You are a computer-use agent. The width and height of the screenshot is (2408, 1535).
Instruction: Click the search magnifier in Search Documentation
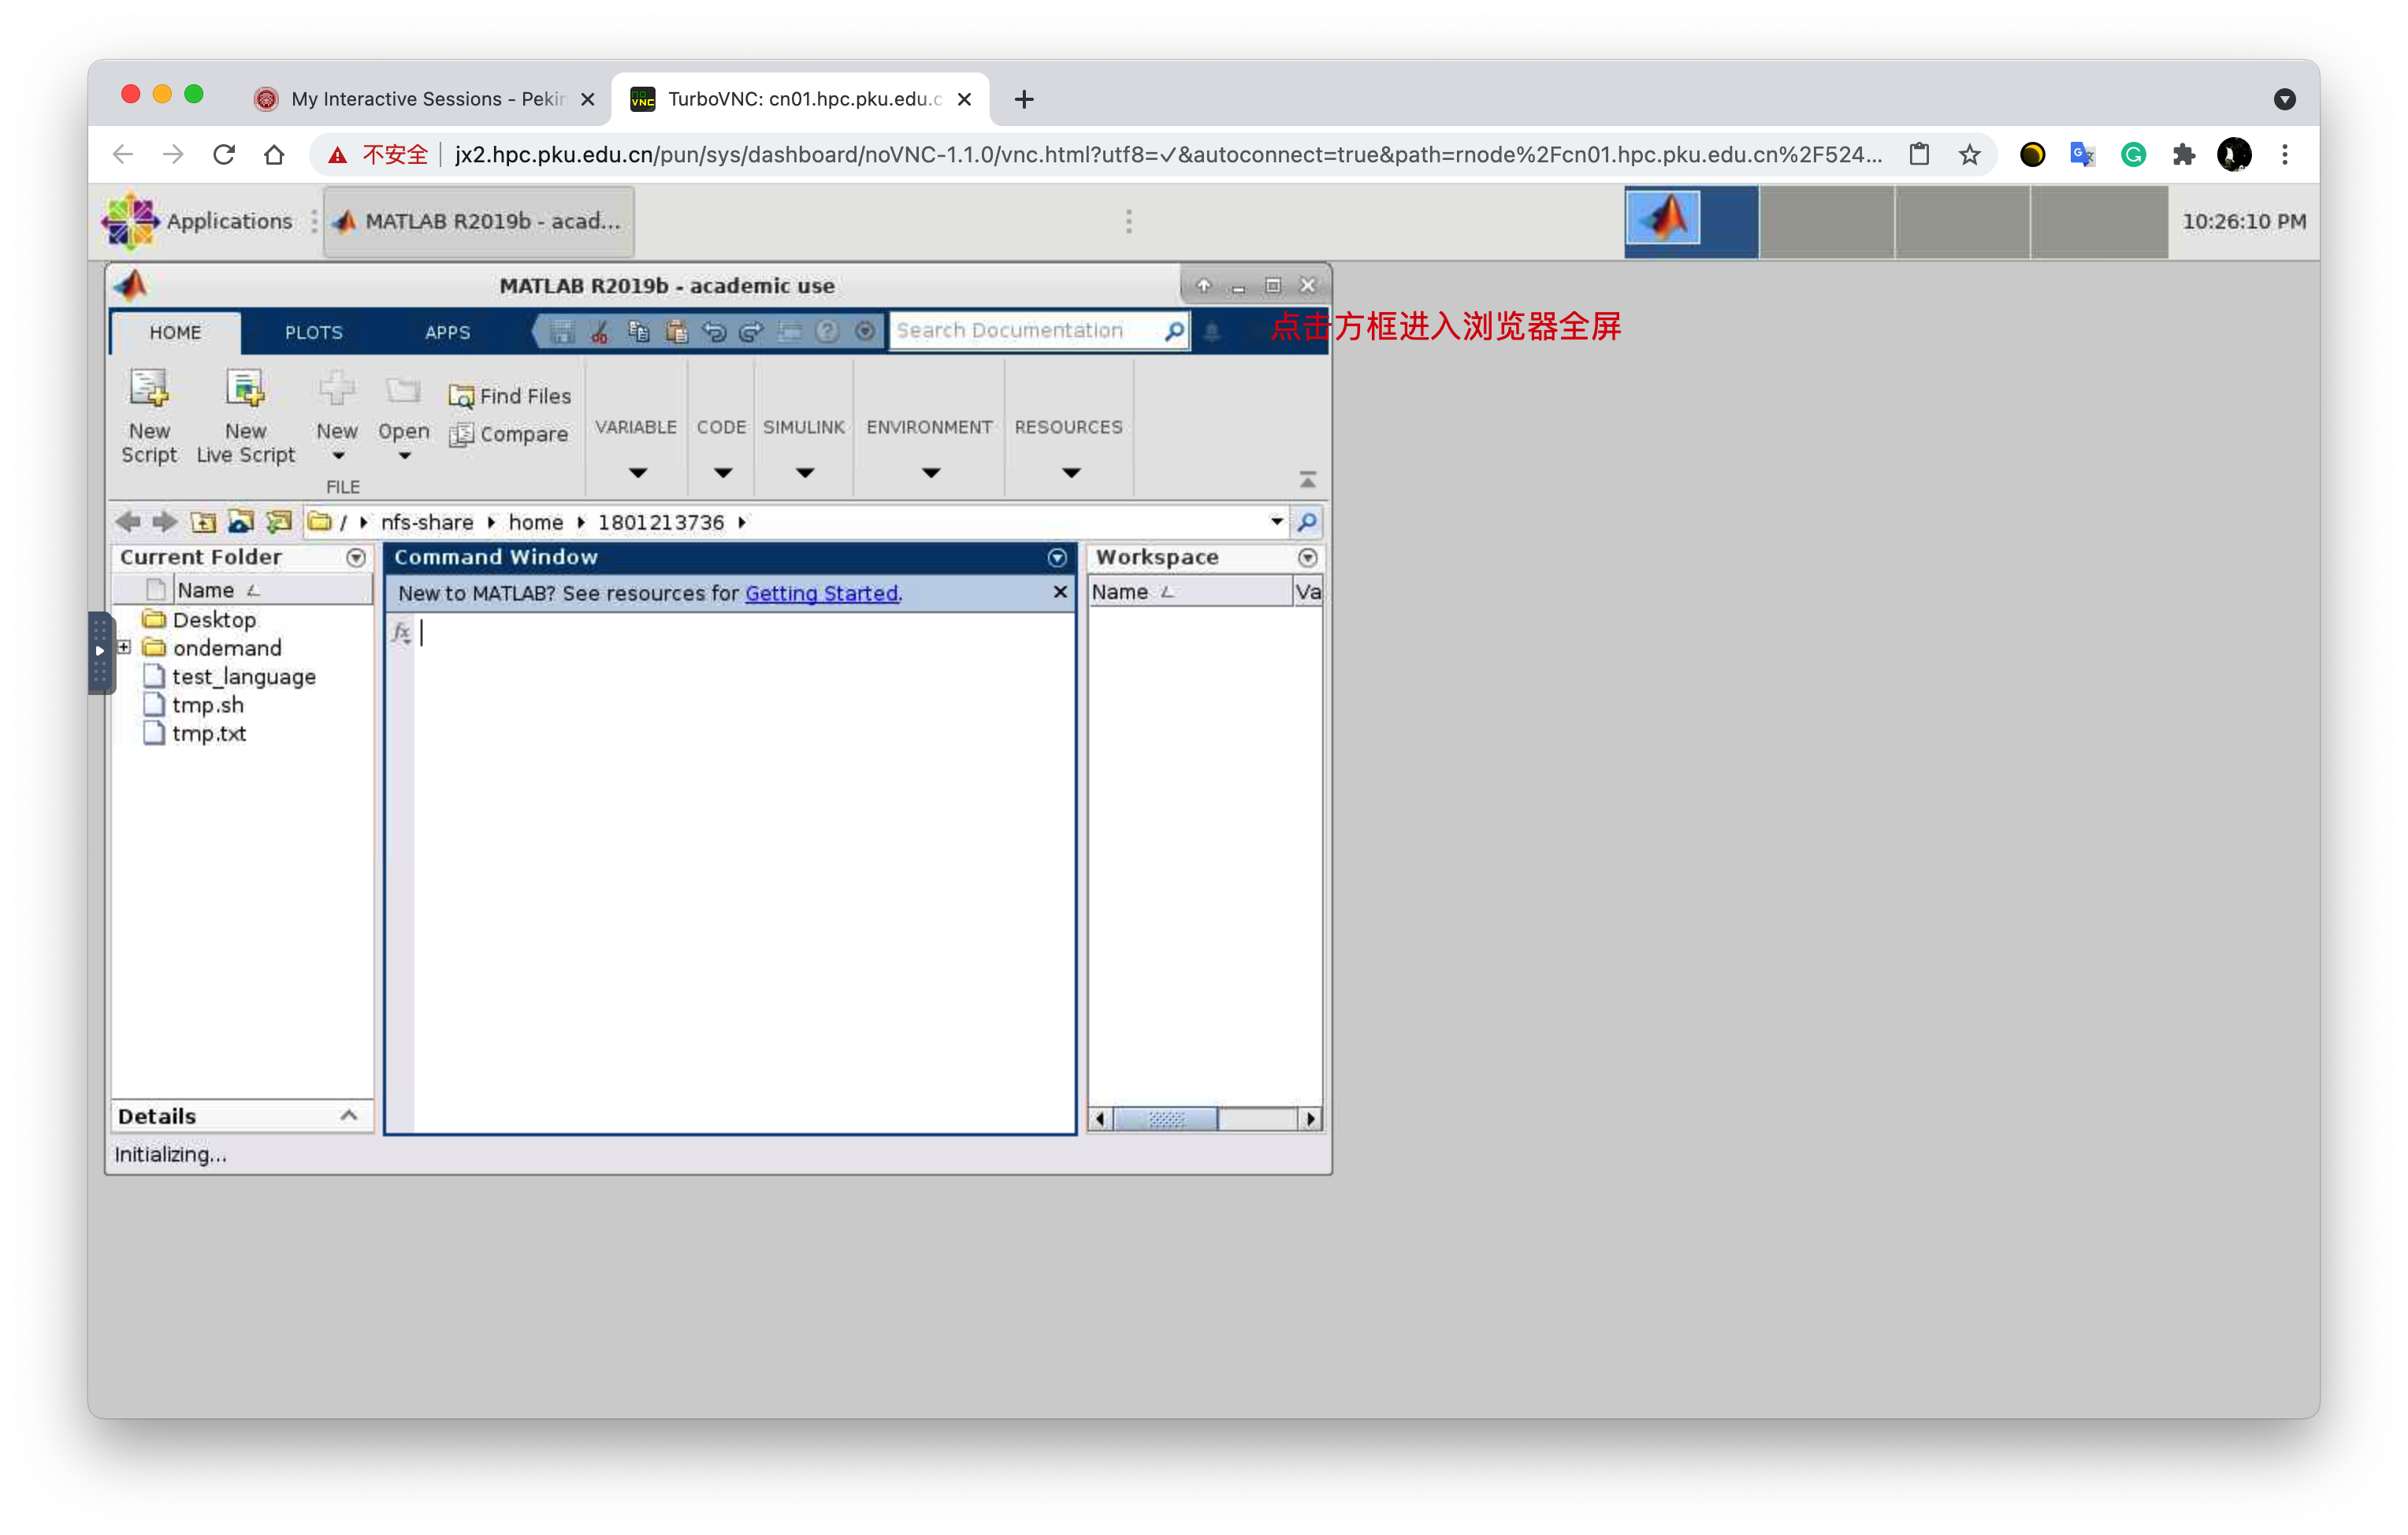click(x=1174, y=330)
